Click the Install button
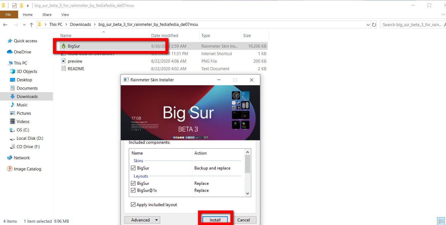The image size is (446, 225). (215, 220)
